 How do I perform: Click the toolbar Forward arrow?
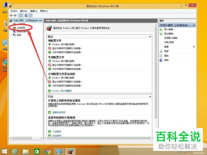[15, 15]
